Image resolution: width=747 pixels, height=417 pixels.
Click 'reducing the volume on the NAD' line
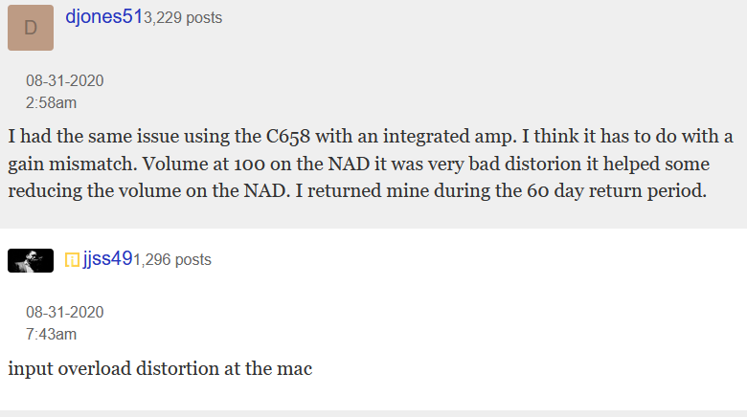(x=147, y=191)
